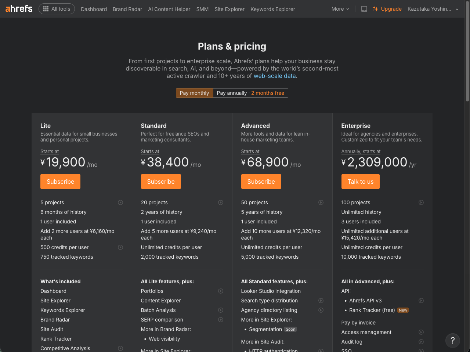This screenshot has width=470, height=352.
Task: Expand details for 20 projects
Action: 221,202
